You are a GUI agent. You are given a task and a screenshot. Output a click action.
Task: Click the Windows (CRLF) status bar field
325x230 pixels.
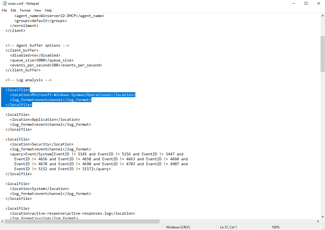[x=178, y=227]
